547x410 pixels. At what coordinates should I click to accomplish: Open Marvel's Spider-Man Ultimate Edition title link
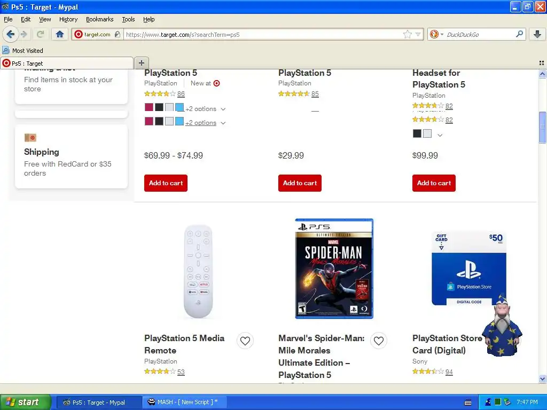coord(321,356)
